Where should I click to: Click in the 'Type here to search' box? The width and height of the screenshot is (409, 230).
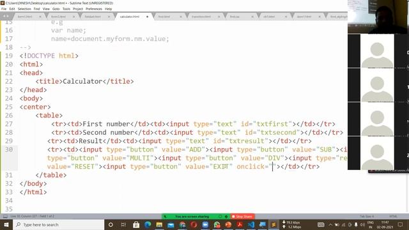tap(59, 224)
